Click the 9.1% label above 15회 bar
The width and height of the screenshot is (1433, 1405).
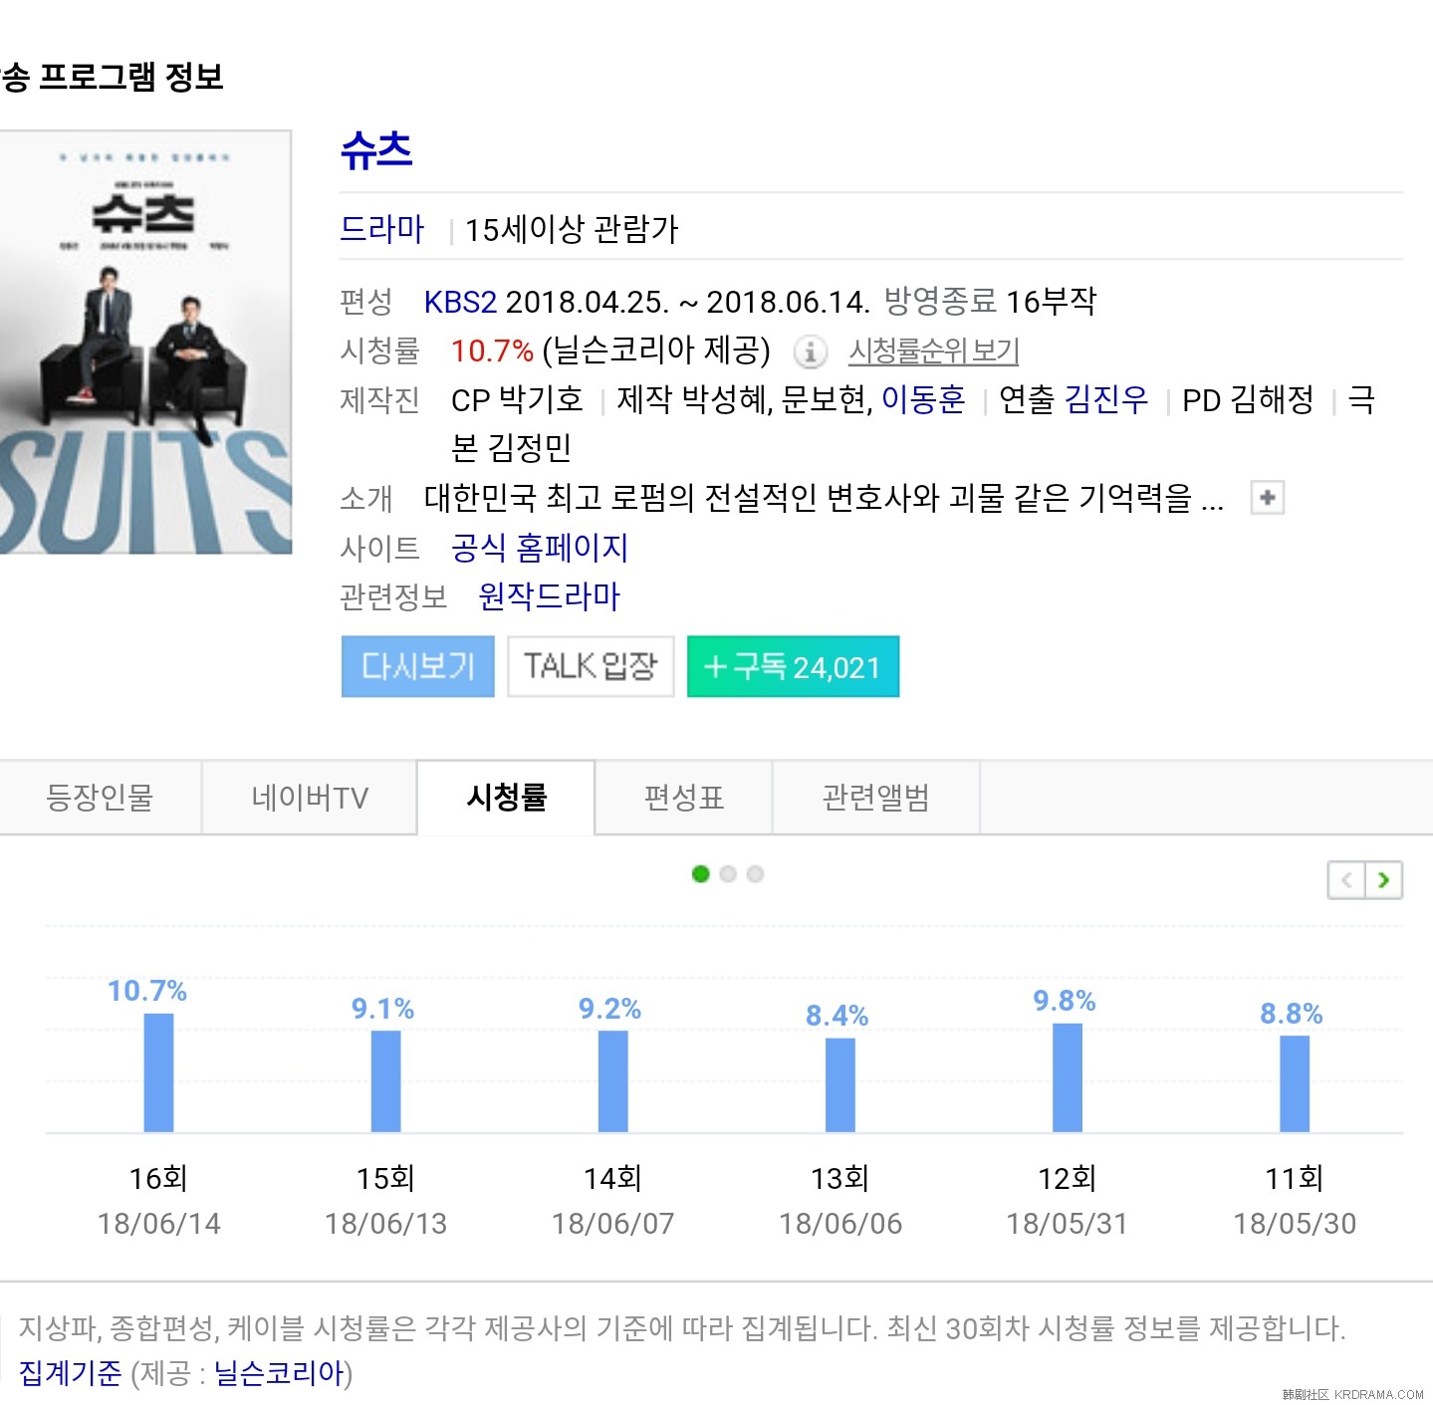point(383,1009)
